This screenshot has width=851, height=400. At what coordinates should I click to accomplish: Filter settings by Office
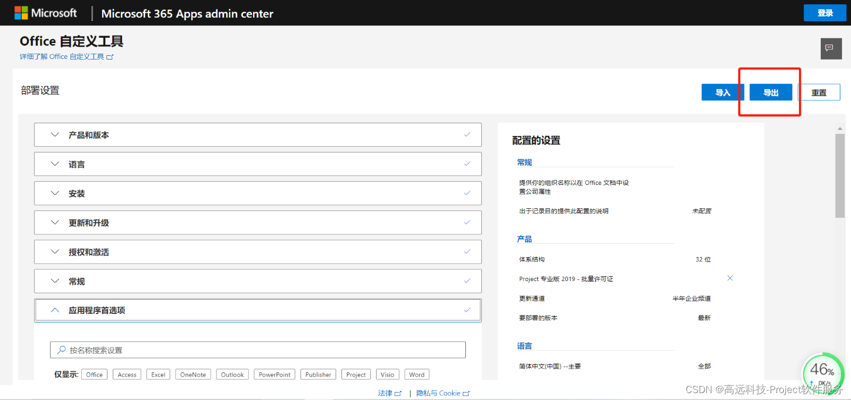tap(94, 375)
